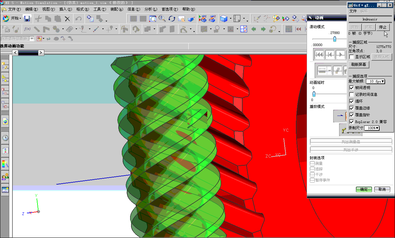
Task: Toggle the 循环 loop checkbox
Action: coord(352,101)
